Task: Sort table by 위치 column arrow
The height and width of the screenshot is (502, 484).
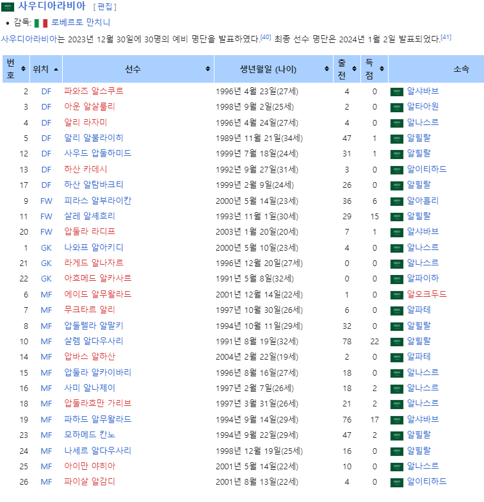Action: click(56, 69)
